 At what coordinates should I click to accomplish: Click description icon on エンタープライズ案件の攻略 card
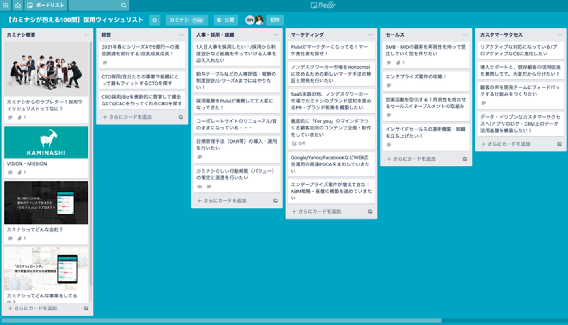pyautogui.click(x=389, y=85)
